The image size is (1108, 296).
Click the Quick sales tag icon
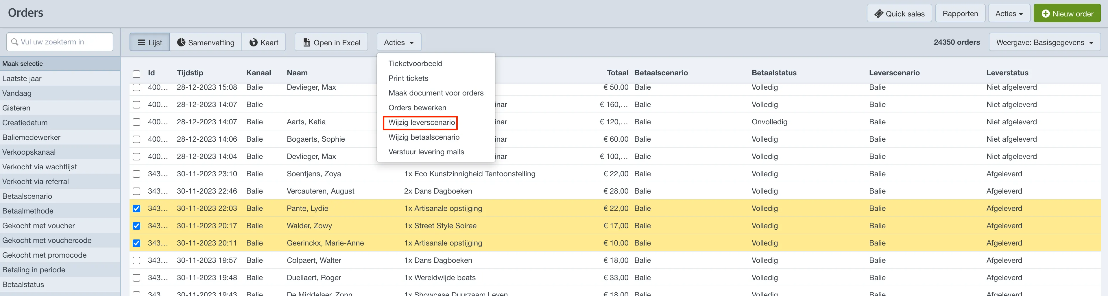tap(879, 14)
